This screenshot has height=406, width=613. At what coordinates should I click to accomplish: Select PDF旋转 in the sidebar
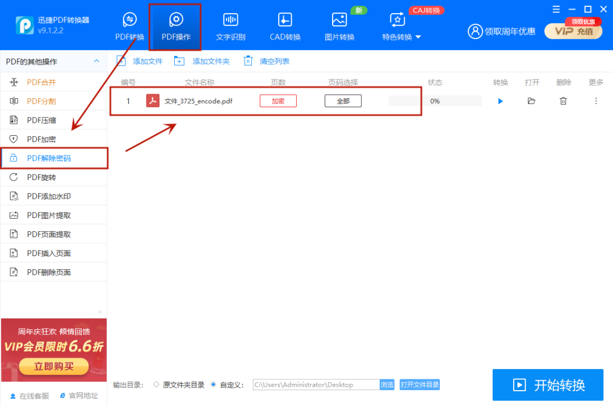(x=53, y=177)
